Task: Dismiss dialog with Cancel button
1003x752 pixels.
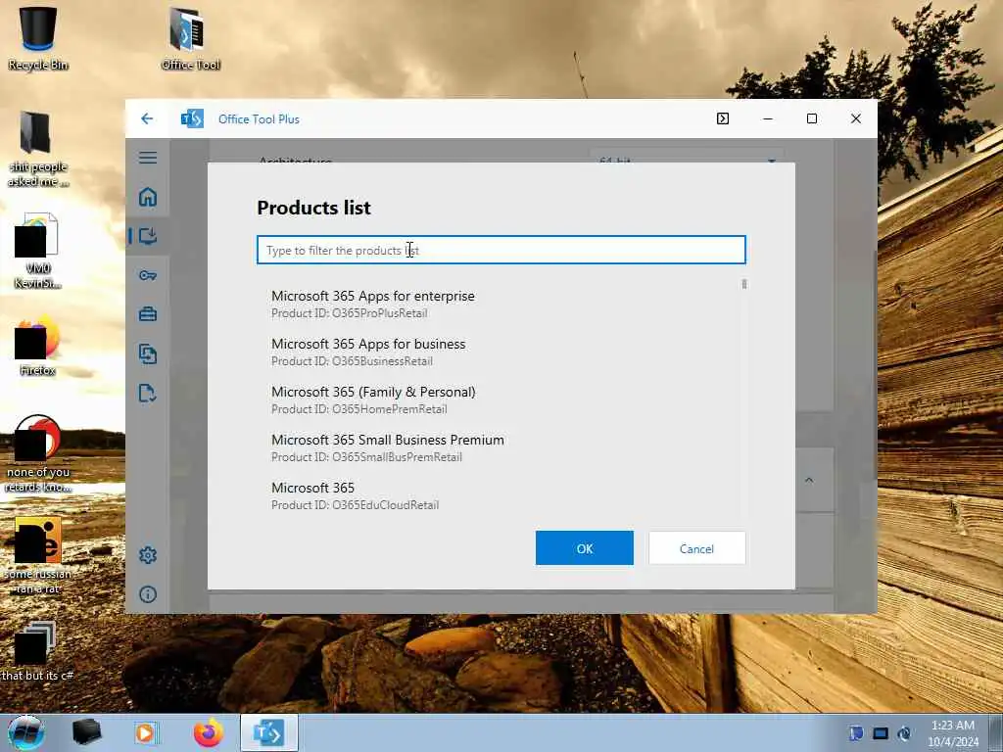Action: [696, 548]
